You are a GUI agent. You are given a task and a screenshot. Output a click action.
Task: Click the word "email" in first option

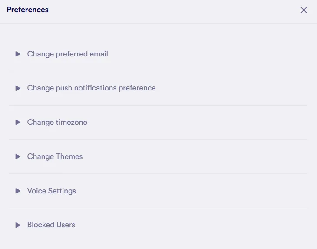(99, 54)
